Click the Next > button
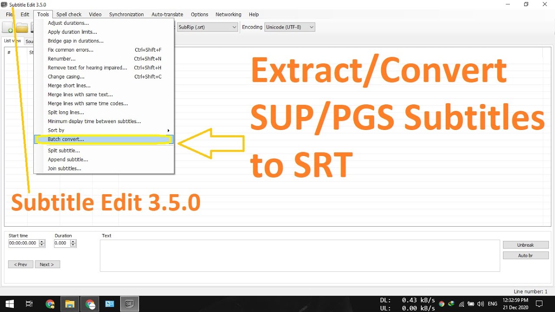555x312 pixels. pos(47,264)
